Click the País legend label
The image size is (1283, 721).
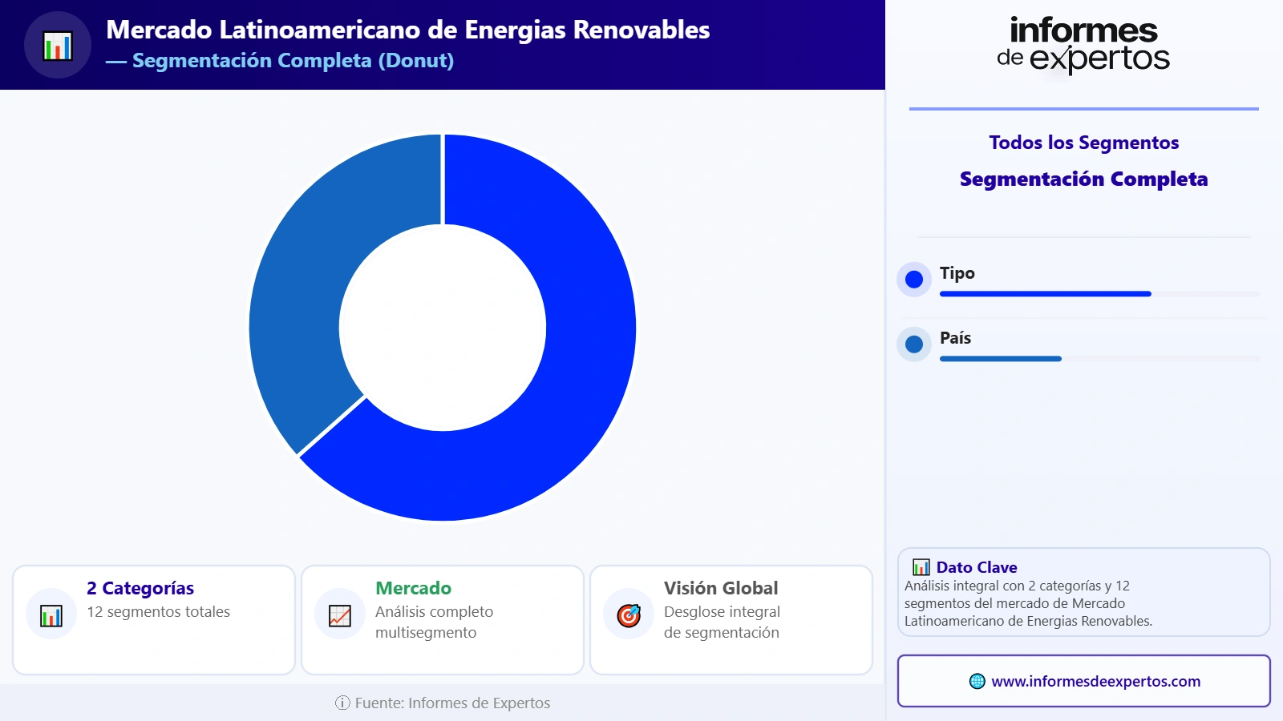[x=955, y=338]
